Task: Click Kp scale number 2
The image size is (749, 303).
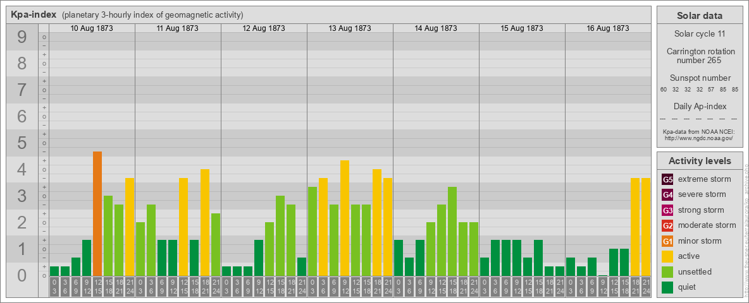Action: point(22,222)
